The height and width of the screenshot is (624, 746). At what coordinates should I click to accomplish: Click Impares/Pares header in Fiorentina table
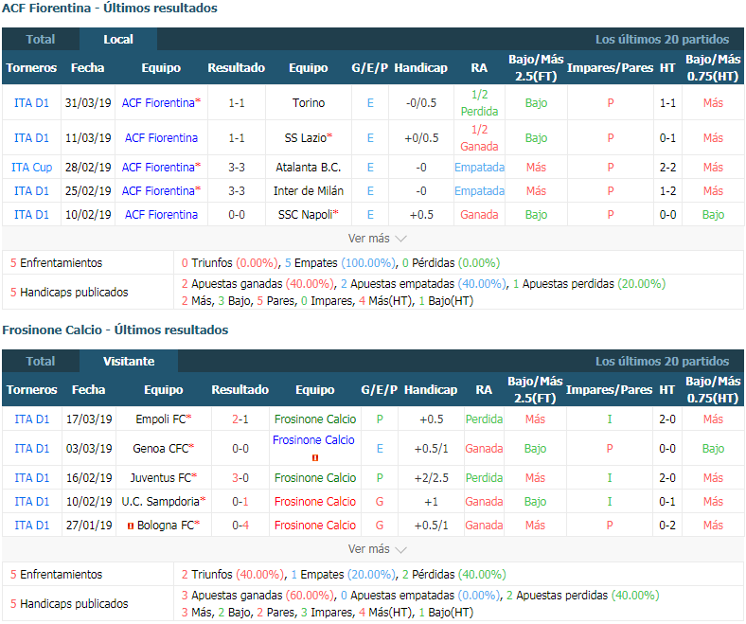tap(610, 68)
